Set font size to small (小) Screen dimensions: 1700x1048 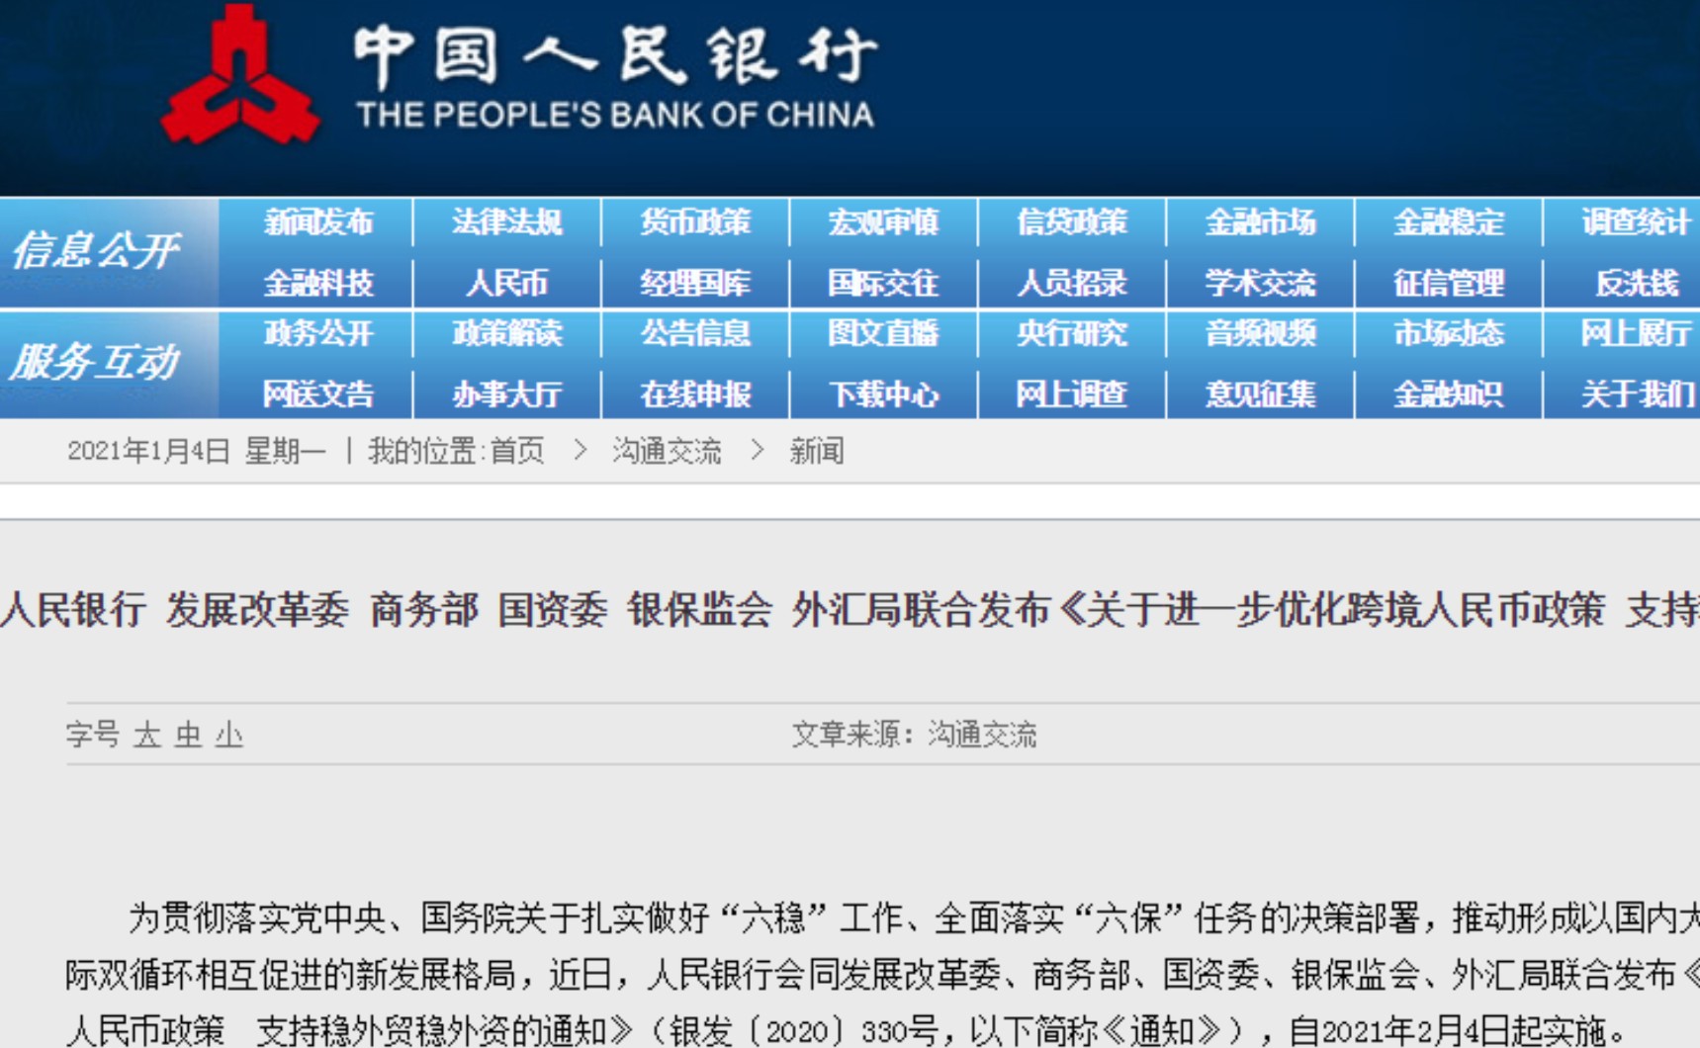pos(228,735)
